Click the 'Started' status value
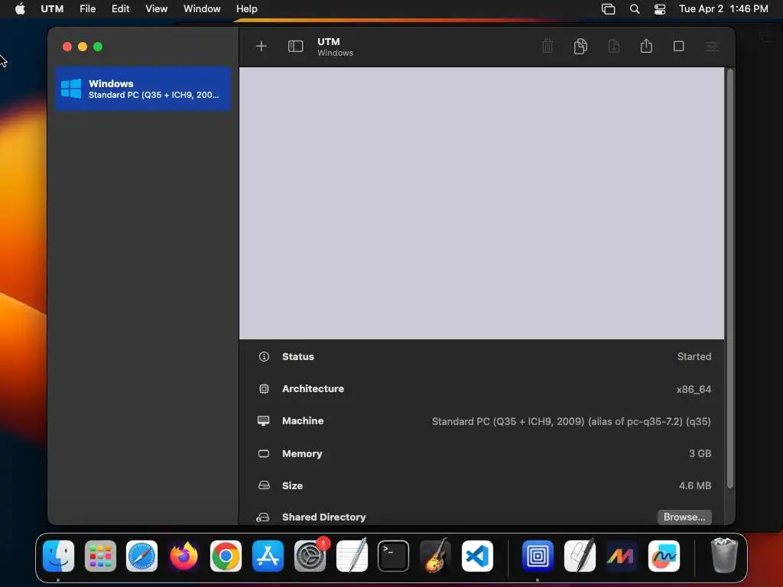Image resolution: width=783 pixels, height=587 pixels. point(694,356)
